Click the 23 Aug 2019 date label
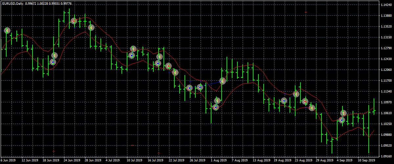The width and height of the screenshot is (394, 164). 303,161
